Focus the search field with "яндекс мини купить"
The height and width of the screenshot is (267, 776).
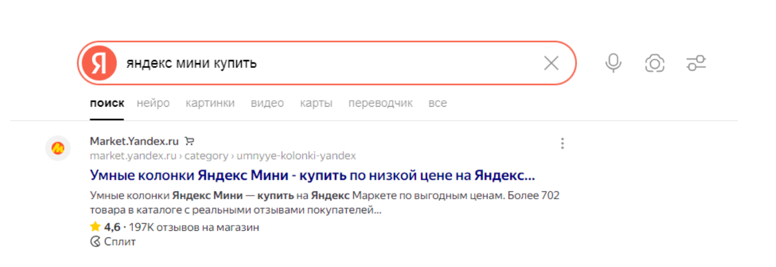click(x=327, y=63)
